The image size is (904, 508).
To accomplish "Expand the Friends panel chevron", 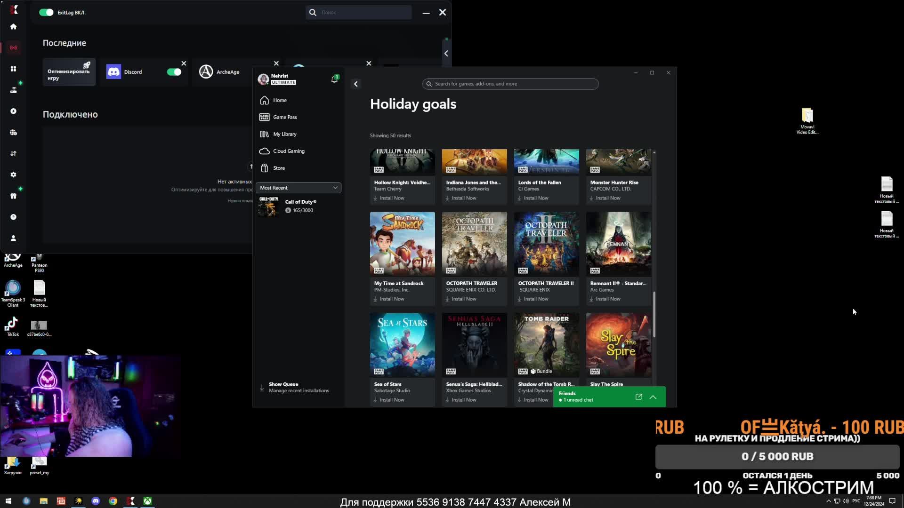I will [x=653, y=397].
